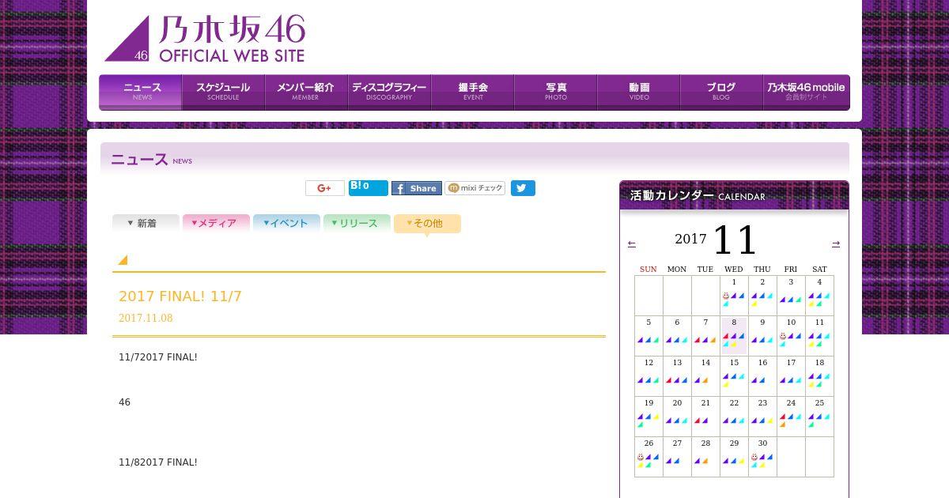Select November 2 in the calendar
Screen dimensions: 949x498
click(x=762, y=295)
